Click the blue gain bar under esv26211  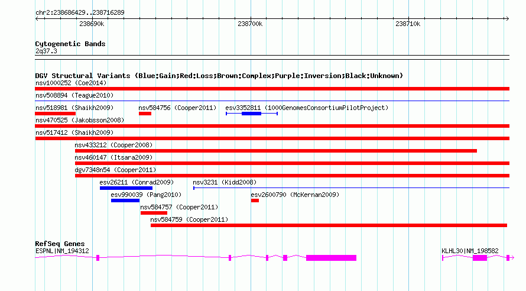[x=126, y=188]
